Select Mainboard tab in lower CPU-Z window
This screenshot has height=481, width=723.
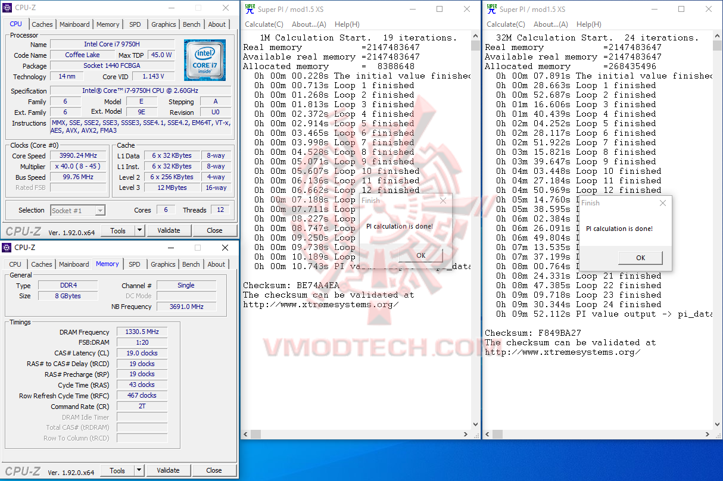tap(74, 264)
